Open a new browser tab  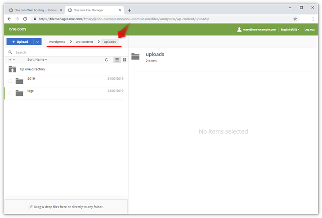point(130,10)
